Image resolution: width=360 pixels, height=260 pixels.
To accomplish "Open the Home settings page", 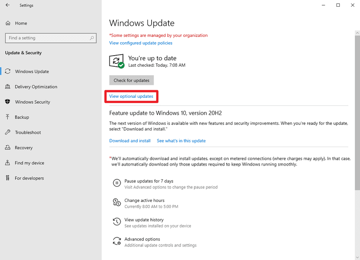I will (21, 23).
